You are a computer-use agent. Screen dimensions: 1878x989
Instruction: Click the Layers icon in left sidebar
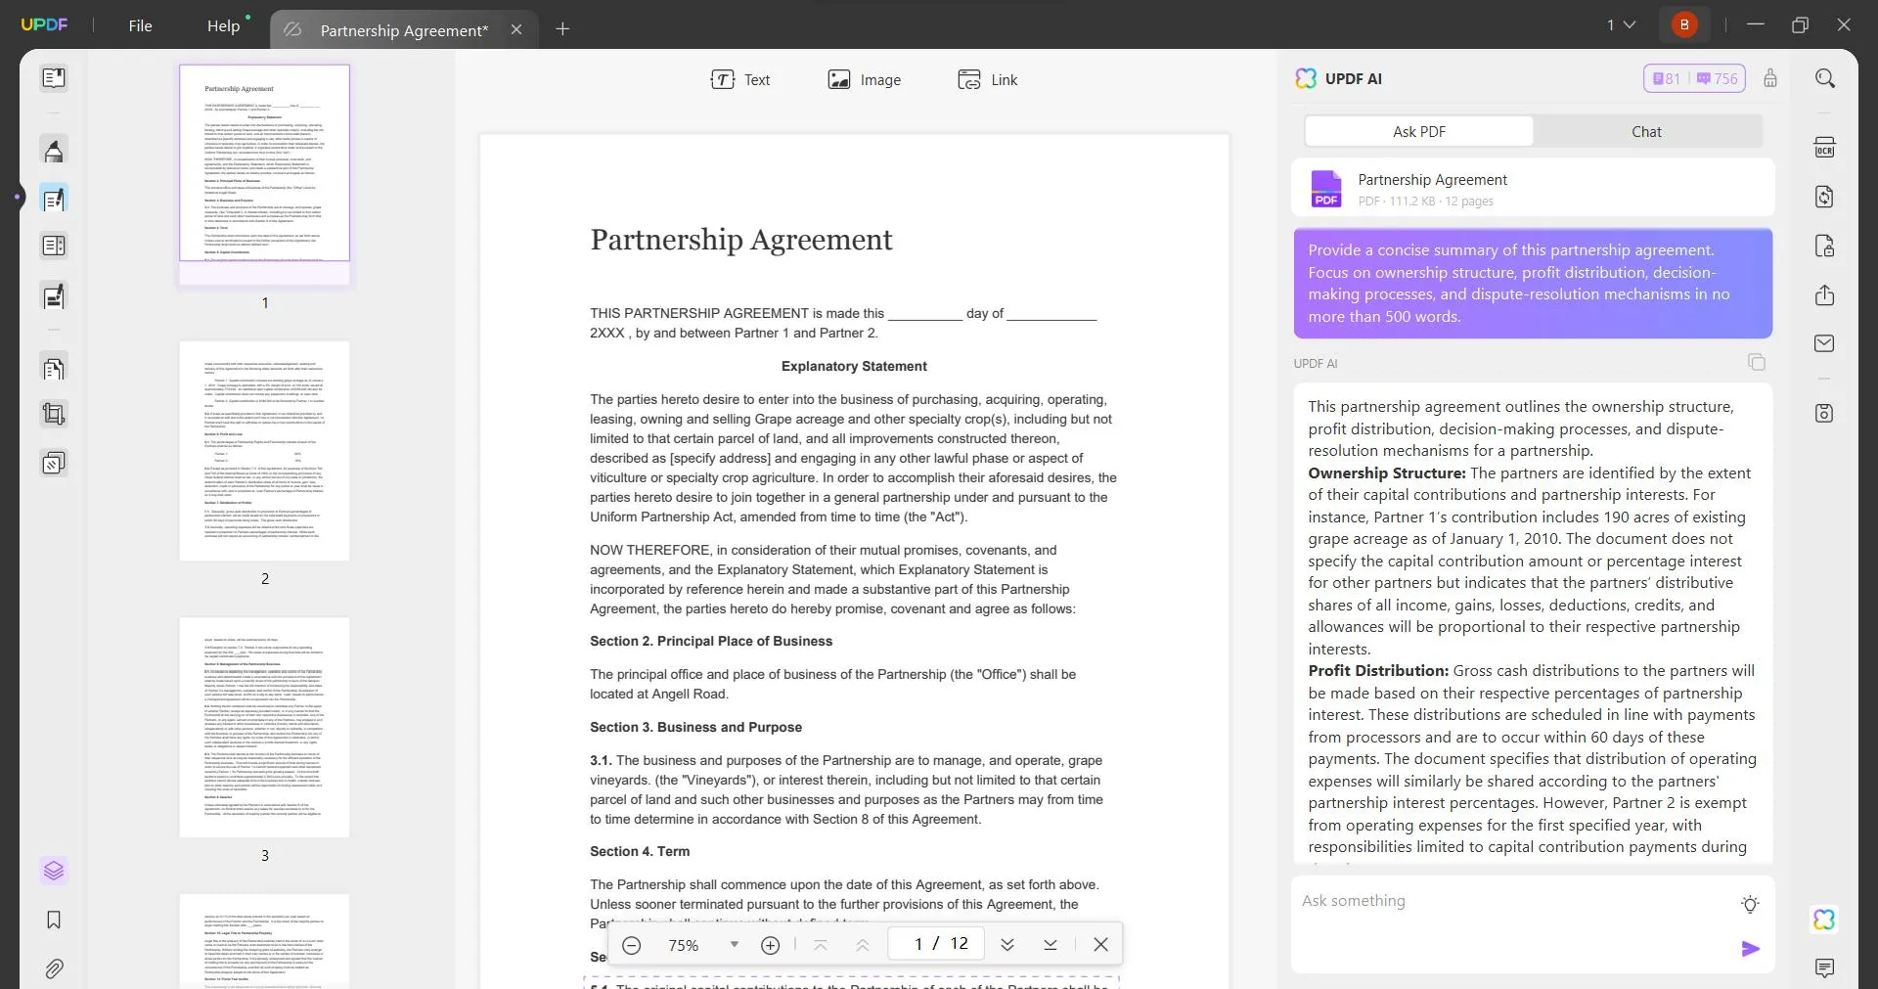click(54, 871)
